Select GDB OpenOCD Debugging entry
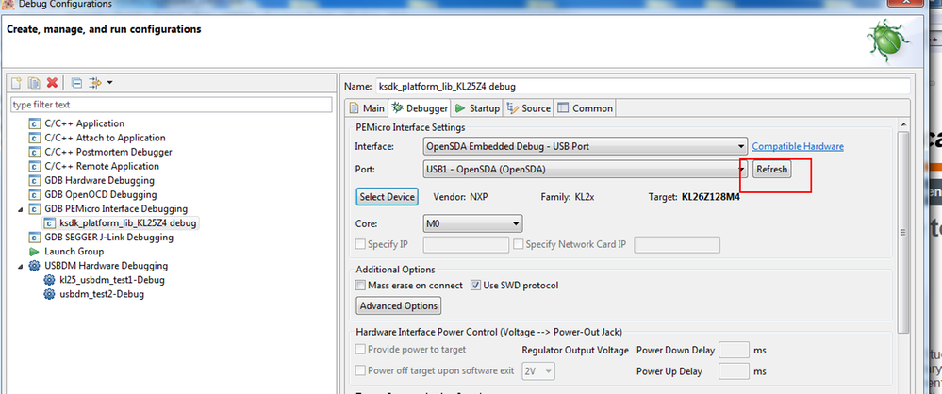 [100, 194]
